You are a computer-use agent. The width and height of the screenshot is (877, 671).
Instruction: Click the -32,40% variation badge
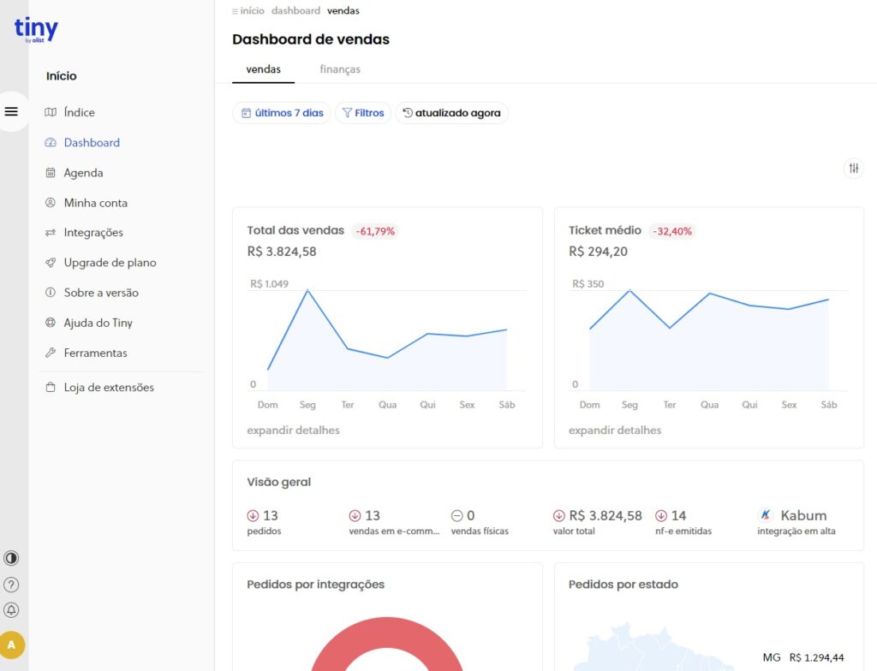pos(672,231)
